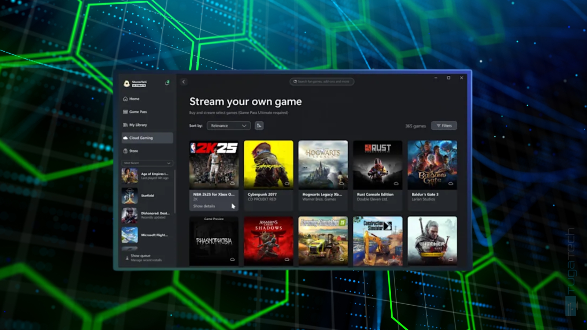Click the Rust Console Edition title

[x=375, y=194]
